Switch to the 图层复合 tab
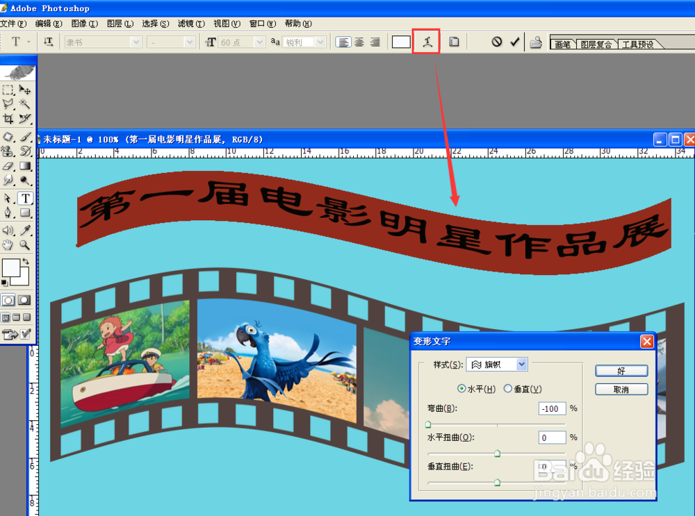Viewport: 695px width, 516px height. point(596,44)
